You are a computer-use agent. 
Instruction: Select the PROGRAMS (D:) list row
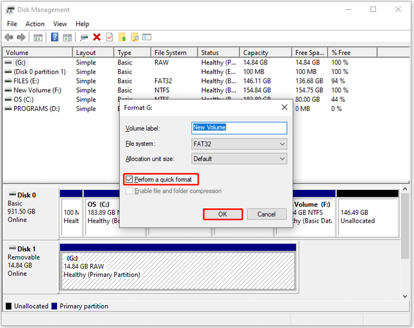(36, 109)
